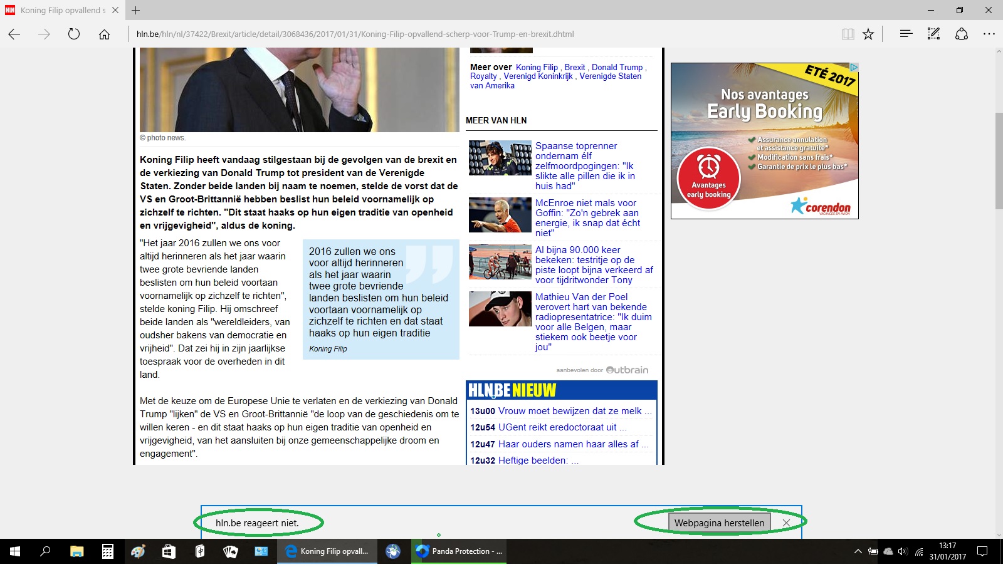The image size is (1003, 567).
Task: Show hidden system tray icons
Action: (x=858, y=551)
